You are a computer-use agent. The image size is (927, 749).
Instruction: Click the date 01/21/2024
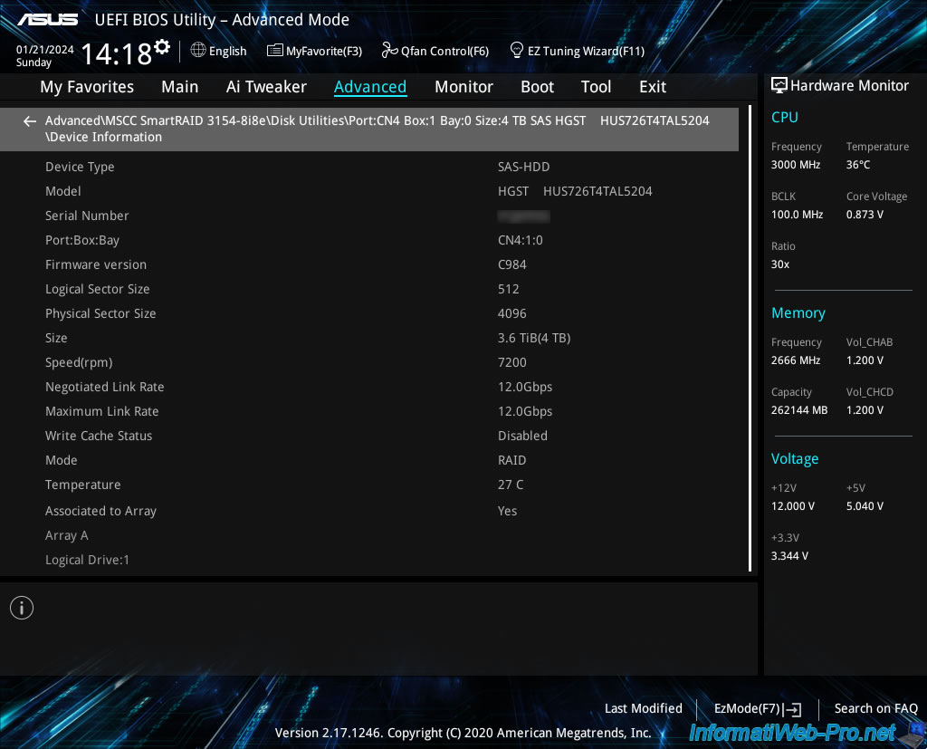point(45,50)
